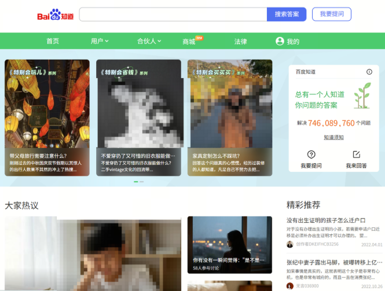Click the avatar of 无言036900
385x291 pixels.
pos(290,286)
